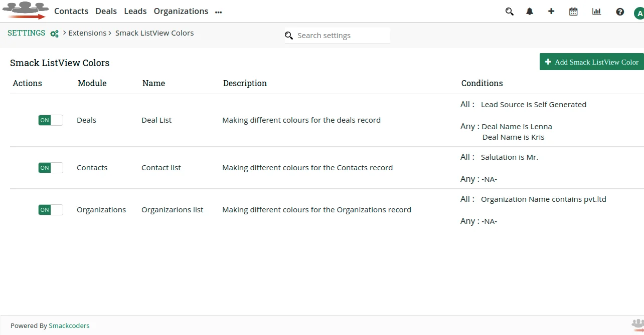Disable the Deal List color rule
The width and height of the screenshot is (644, 335).
tap(50, 120)
